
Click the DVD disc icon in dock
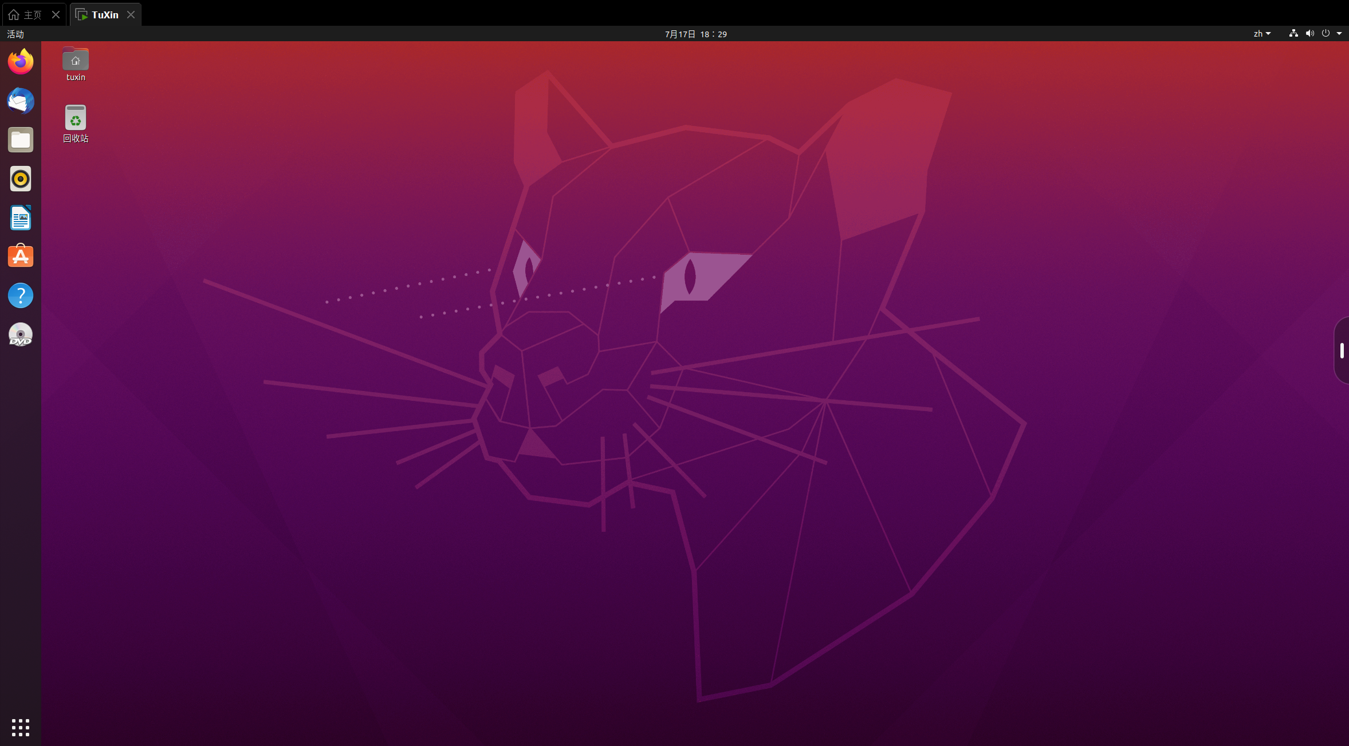click(x=21, y=335)
